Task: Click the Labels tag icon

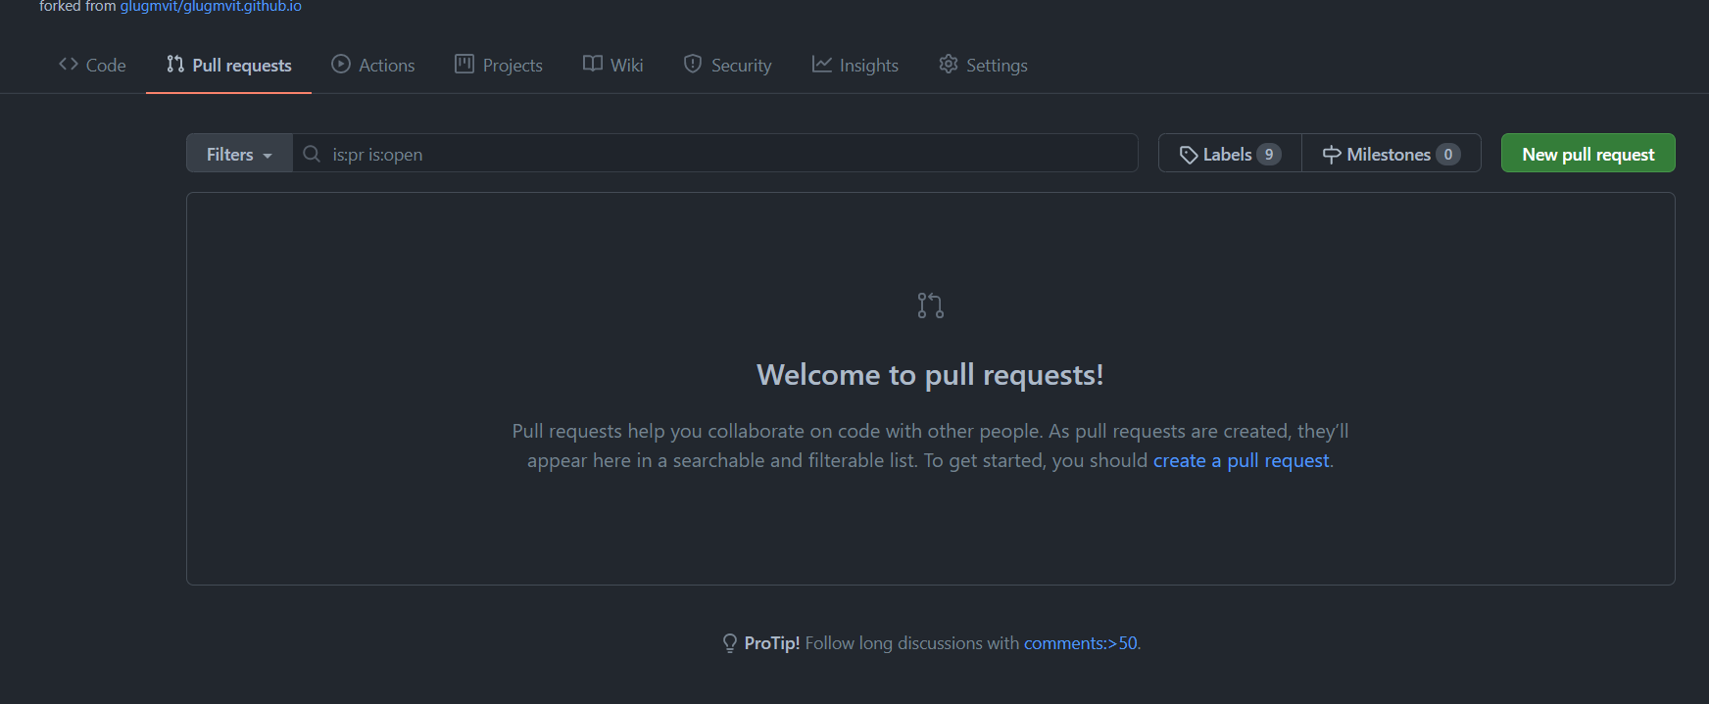Action: point(1188,155)
